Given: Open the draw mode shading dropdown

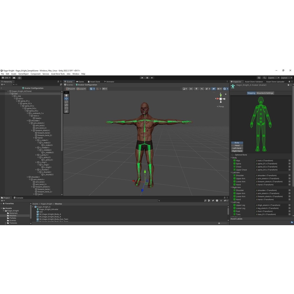Looking at the screenshot, I should coord(185,89).
